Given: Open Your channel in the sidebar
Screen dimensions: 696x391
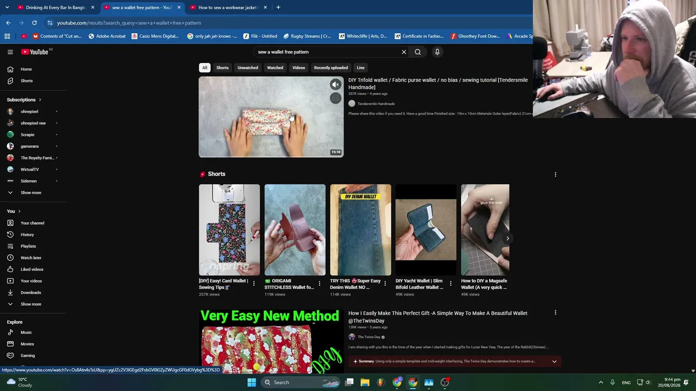Looking at the screenshot, I should click(33, 223).
